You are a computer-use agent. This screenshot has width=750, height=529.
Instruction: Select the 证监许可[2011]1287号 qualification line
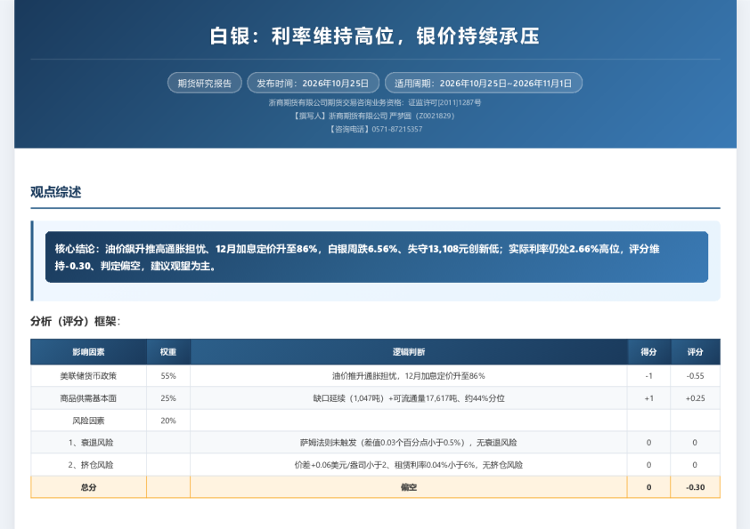[x=374, y=102]
